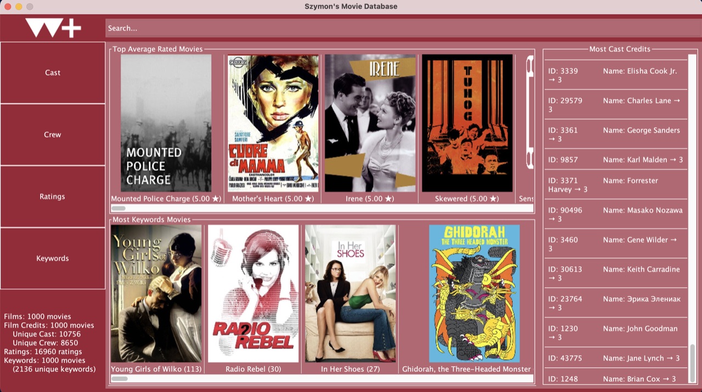Select the Young Girls of Wilko poster
This screenshot has height=392, width=702.
click(156, 293)
